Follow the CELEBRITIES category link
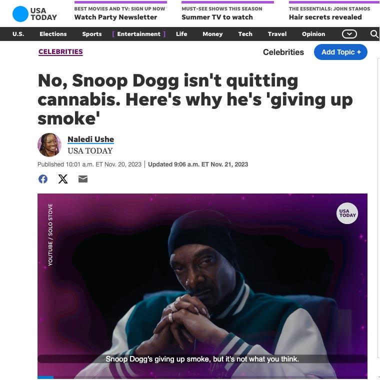The height and width of the screenshot is (380, 380). tap(60, 52)
